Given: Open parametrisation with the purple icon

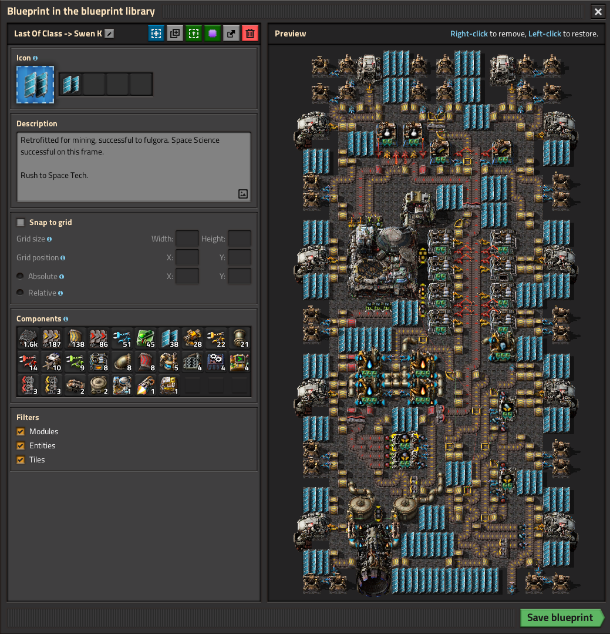Looking at the screenshot, I should point(212,33).
